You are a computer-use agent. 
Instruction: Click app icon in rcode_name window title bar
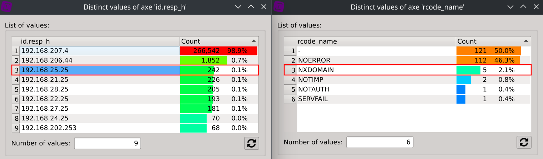(280, 7)
